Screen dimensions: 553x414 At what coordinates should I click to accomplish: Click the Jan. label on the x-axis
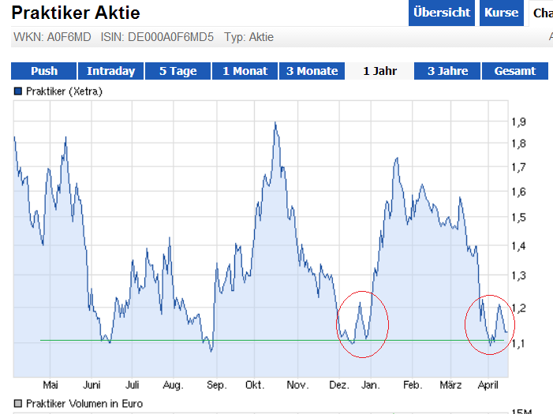(370, 385)
